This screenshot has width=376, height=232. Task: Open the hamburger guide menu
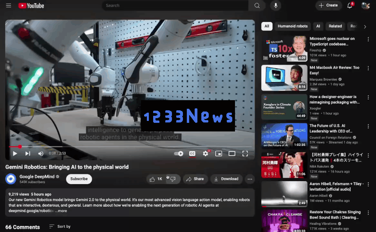point(8,5)
